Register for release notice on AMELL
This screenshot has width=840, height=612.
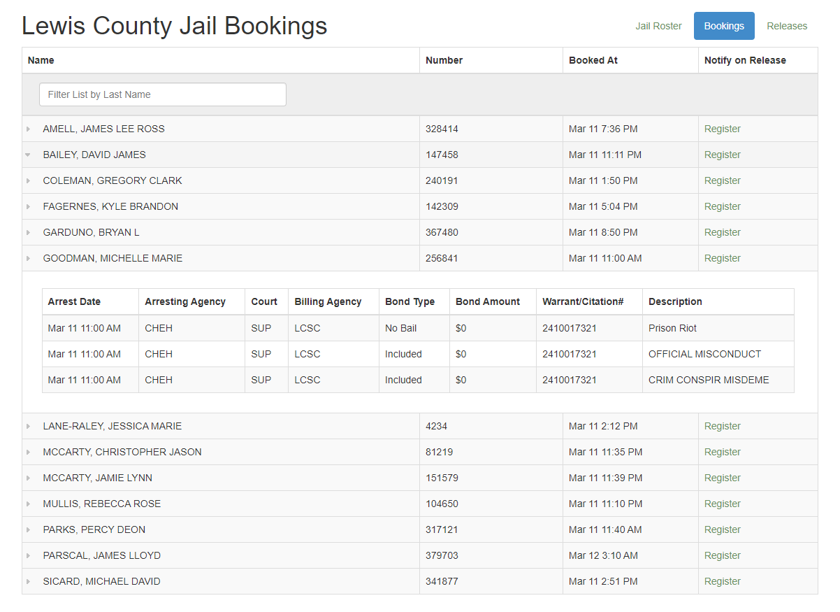[722, 129]
